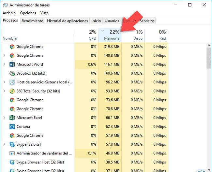Open the Opciones menu
The image size is (212, 172).
28,13
